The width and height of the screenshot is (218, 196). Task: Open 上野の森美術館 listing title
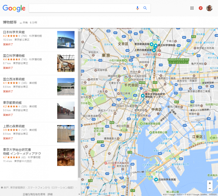point(14,126)
